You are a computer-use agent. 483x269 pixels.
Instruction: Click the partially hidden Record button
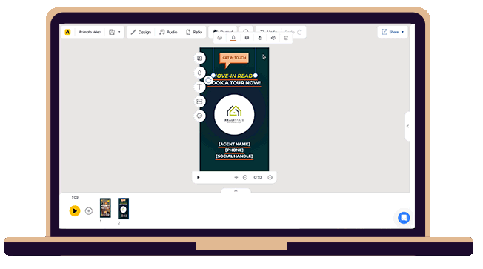pyautogui.click(x=223, y=30)
